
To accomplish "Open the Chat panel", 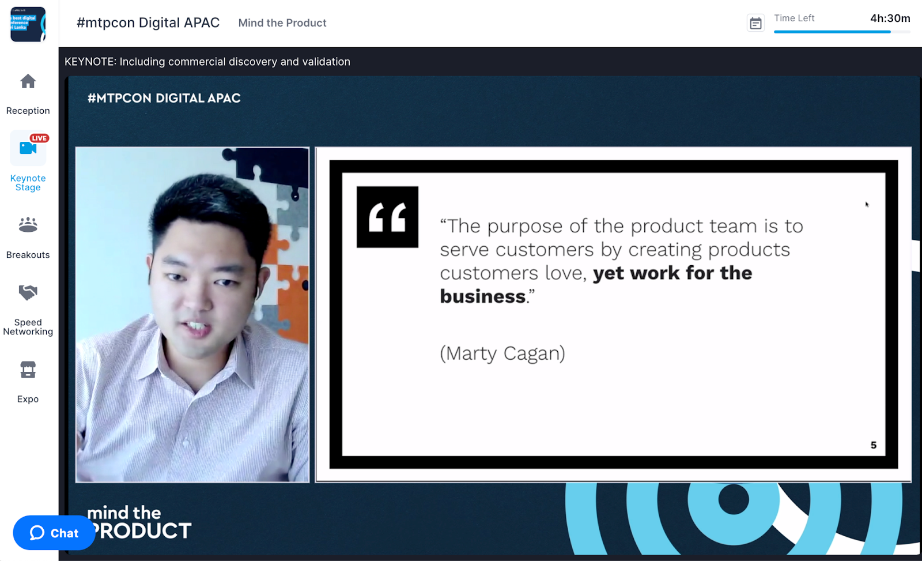I will 54,533.
